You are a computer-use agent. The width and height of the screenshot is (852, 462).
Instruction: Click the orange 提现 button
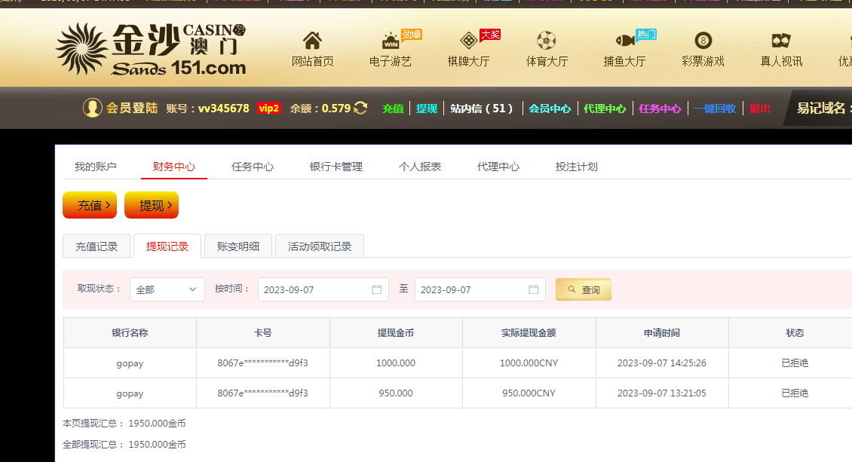pyautogui.click(x=152, y=205)
